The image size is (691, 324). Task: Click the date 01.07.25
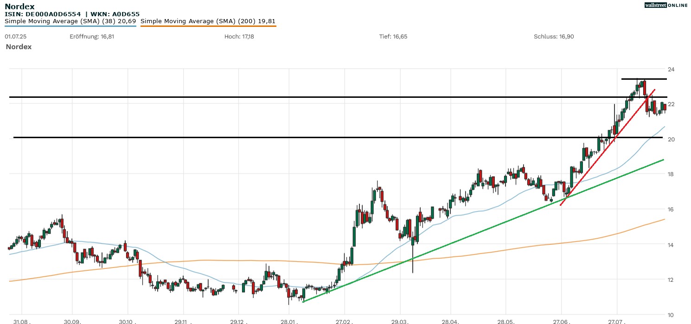(x=15, y=36)
